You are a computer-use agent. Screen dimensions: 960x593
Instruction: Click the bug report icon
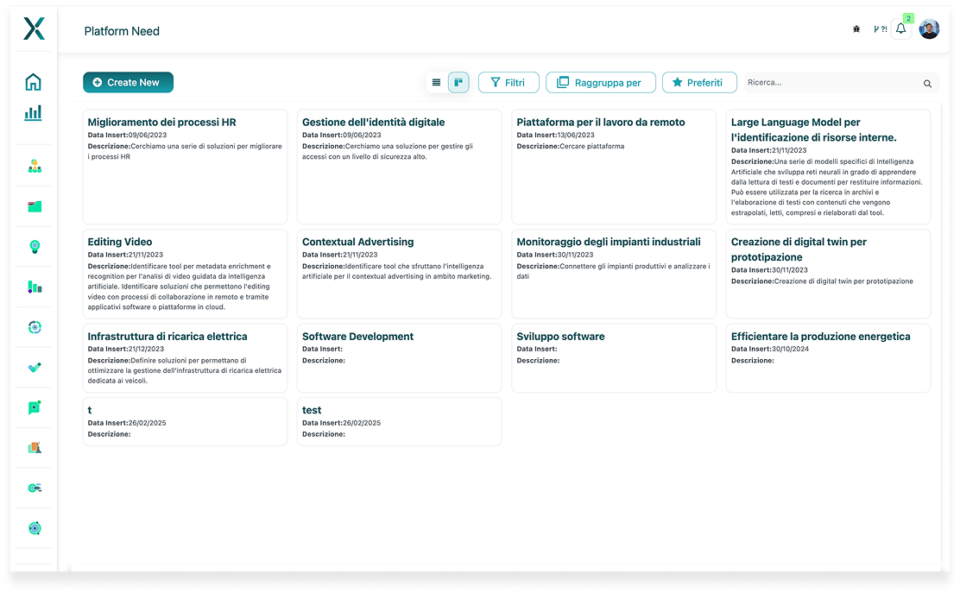click(x=856, y=29)
